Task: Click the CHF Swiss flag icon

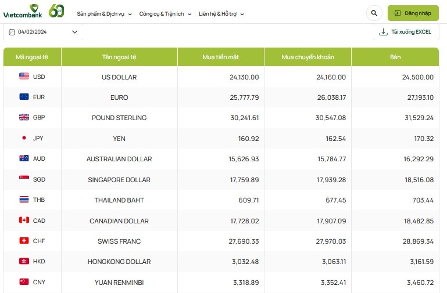Action: (x=24, y=241)
